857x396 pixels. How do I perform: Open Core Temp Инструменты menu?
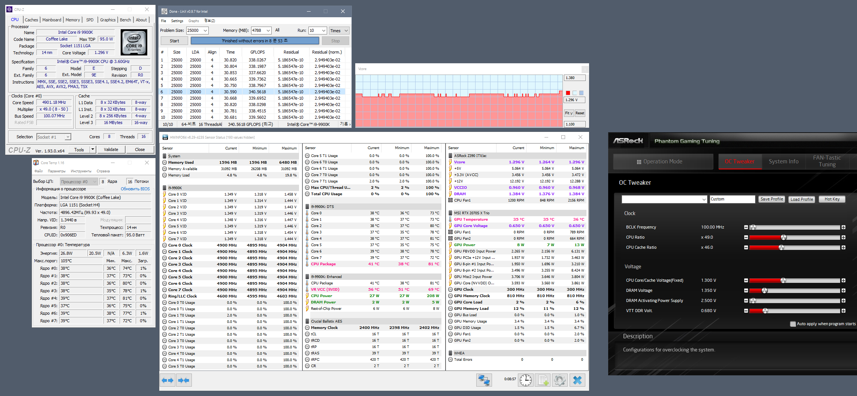click(x=81, y=171)
